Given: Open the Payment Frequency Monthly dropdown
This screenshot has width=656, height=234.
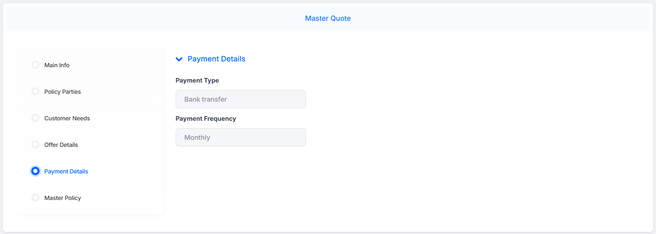Looking at the screenshot, I should (241, 137).
